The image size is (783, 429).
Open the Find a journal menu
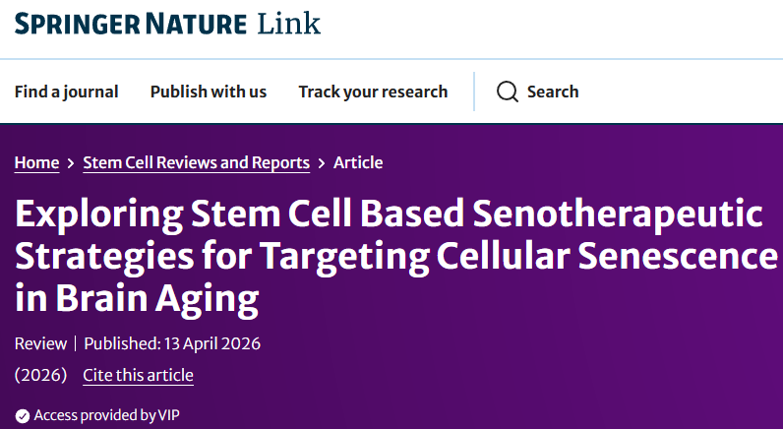click(x=66, y=92)
